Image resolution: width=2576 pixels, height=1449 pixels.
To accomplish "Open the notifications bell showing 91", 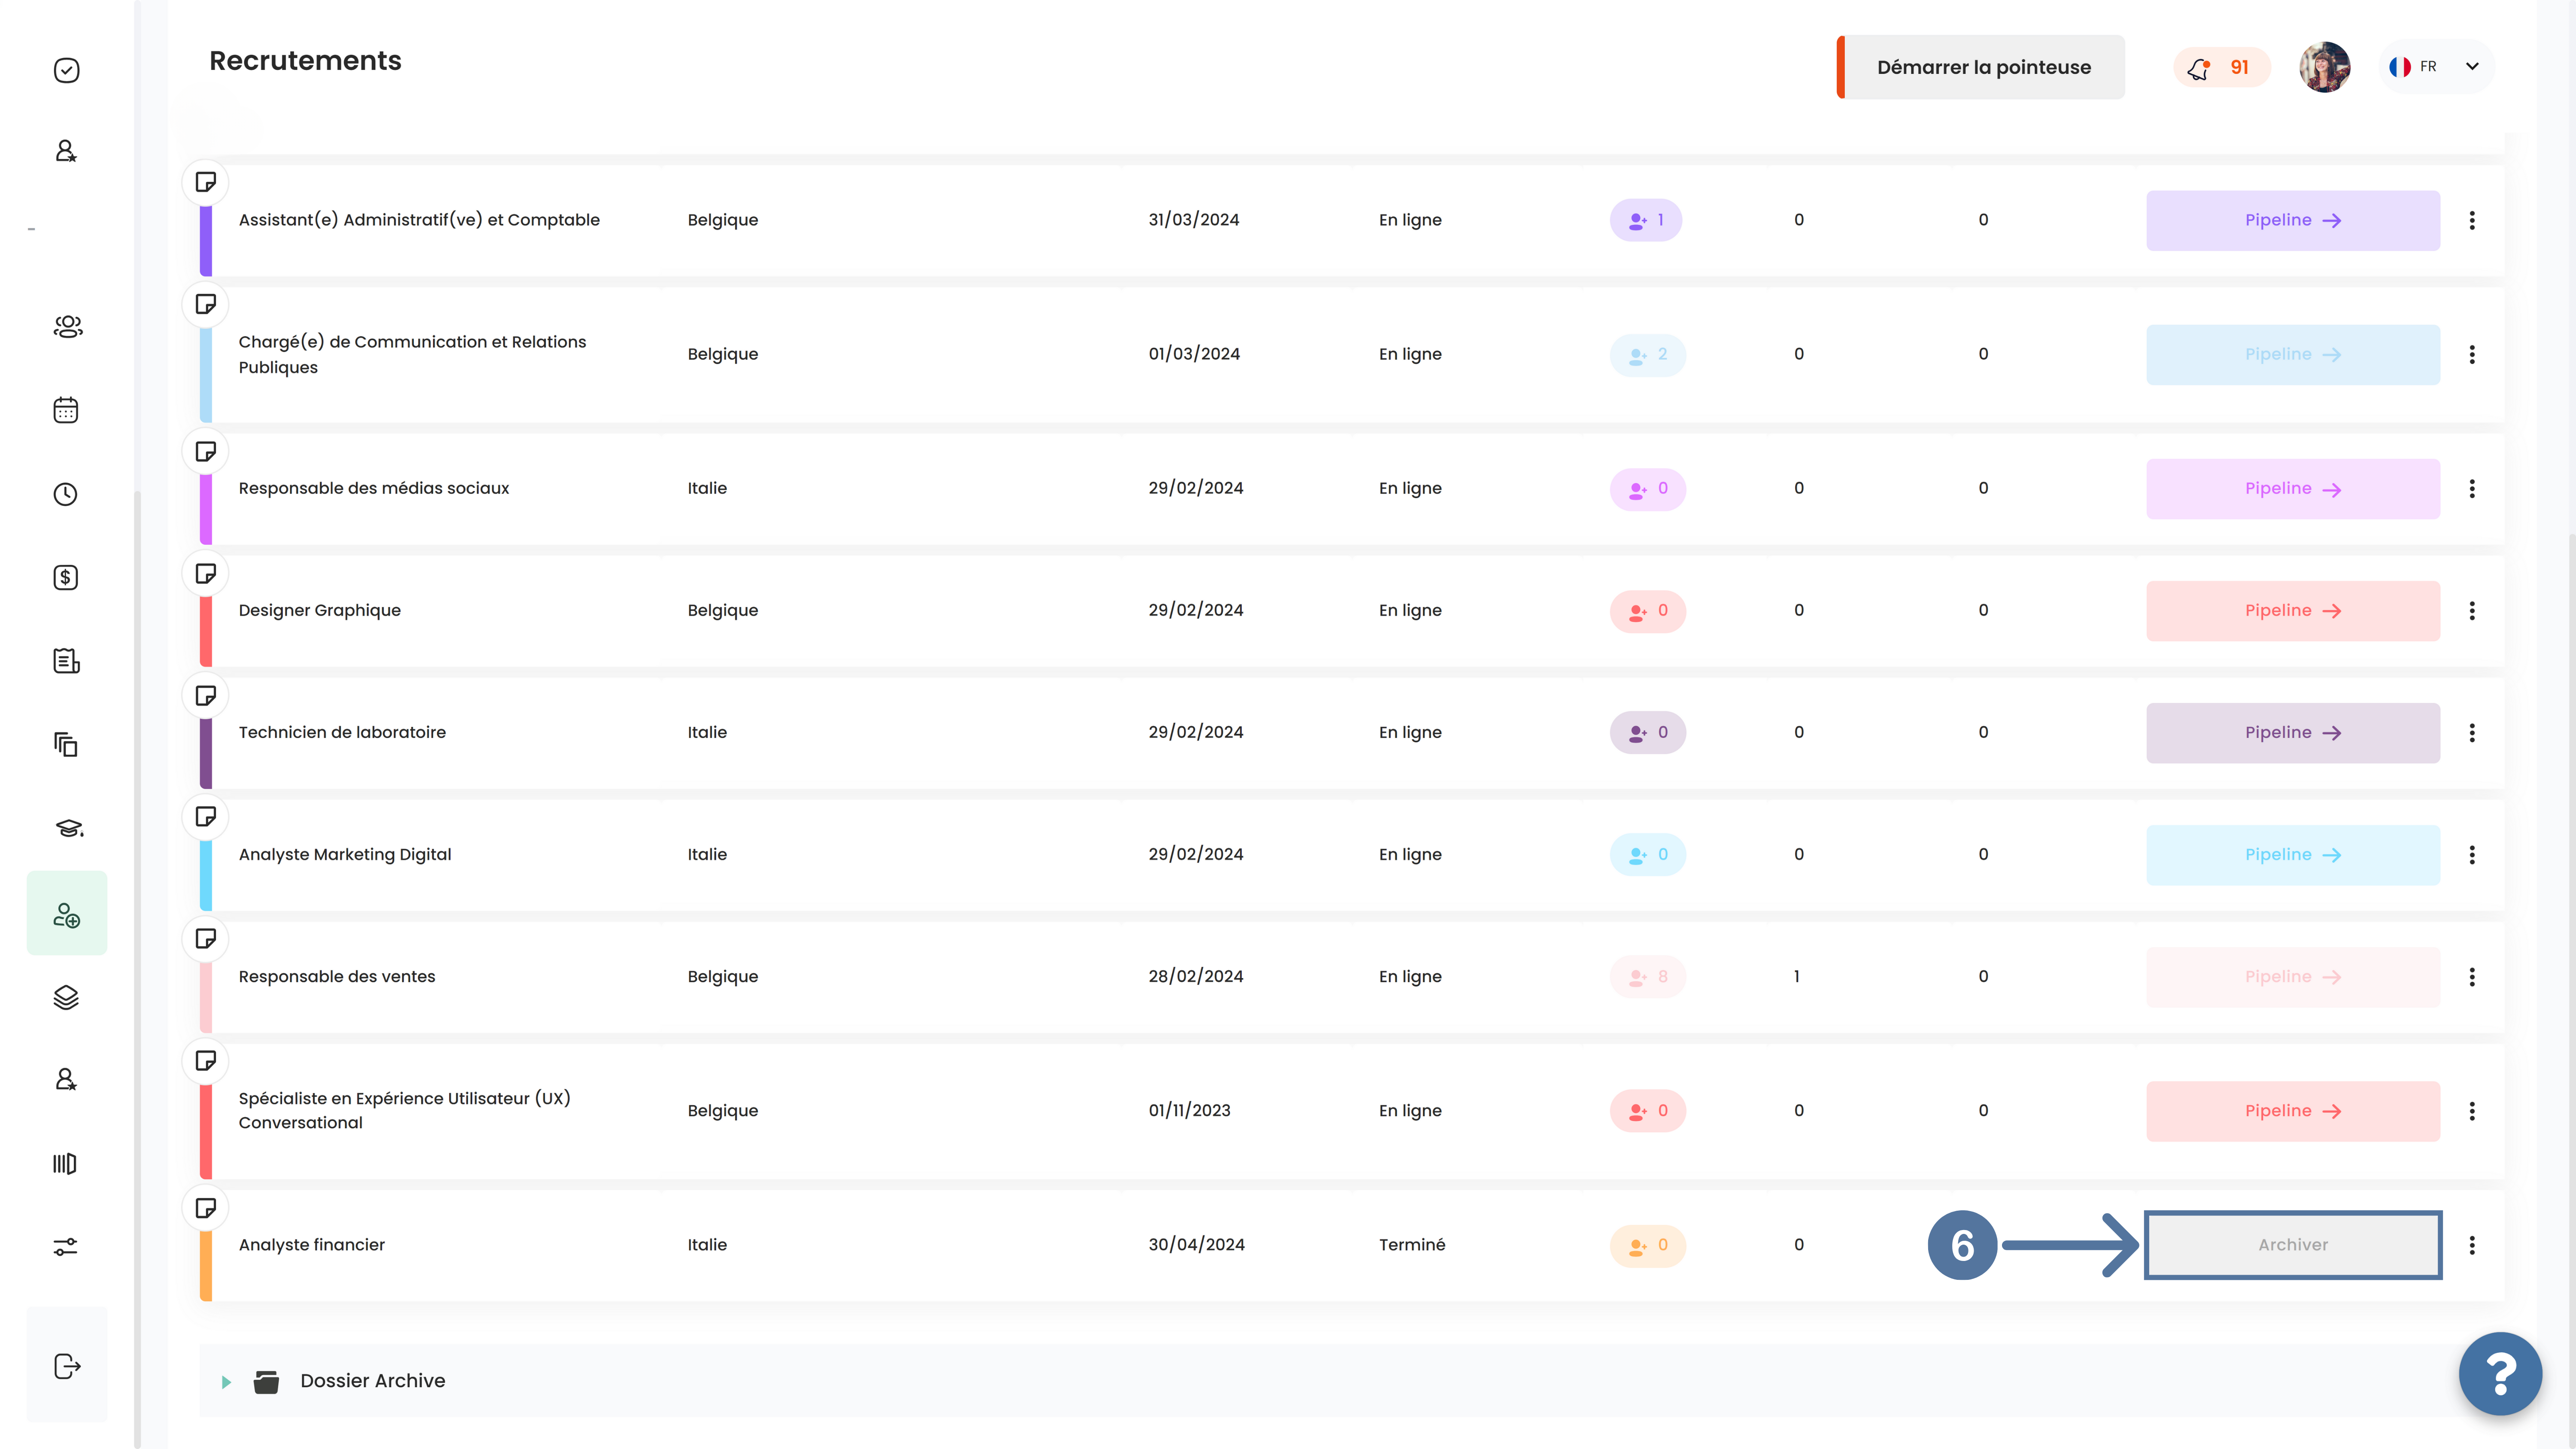I will pyautogui.click(x=2222, y=67).
